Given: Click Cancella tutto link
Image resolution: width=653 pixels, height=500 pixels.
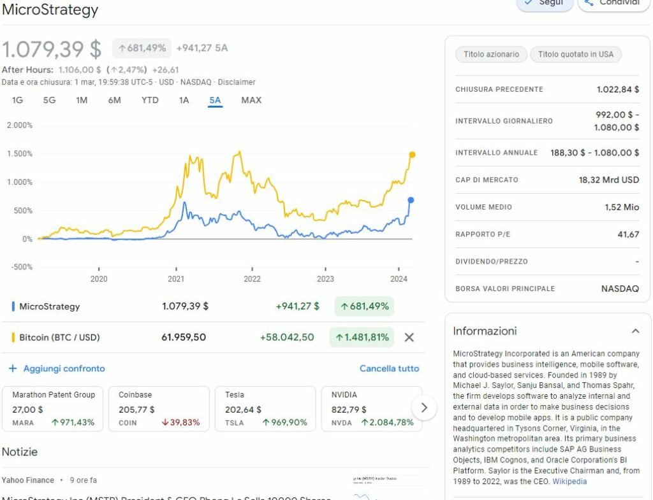Looking at the screenshot, I should coord(389,369).
